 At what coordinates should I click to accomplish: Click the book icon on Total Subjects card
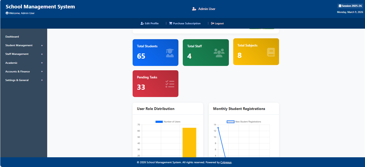(x=271, y=52)
